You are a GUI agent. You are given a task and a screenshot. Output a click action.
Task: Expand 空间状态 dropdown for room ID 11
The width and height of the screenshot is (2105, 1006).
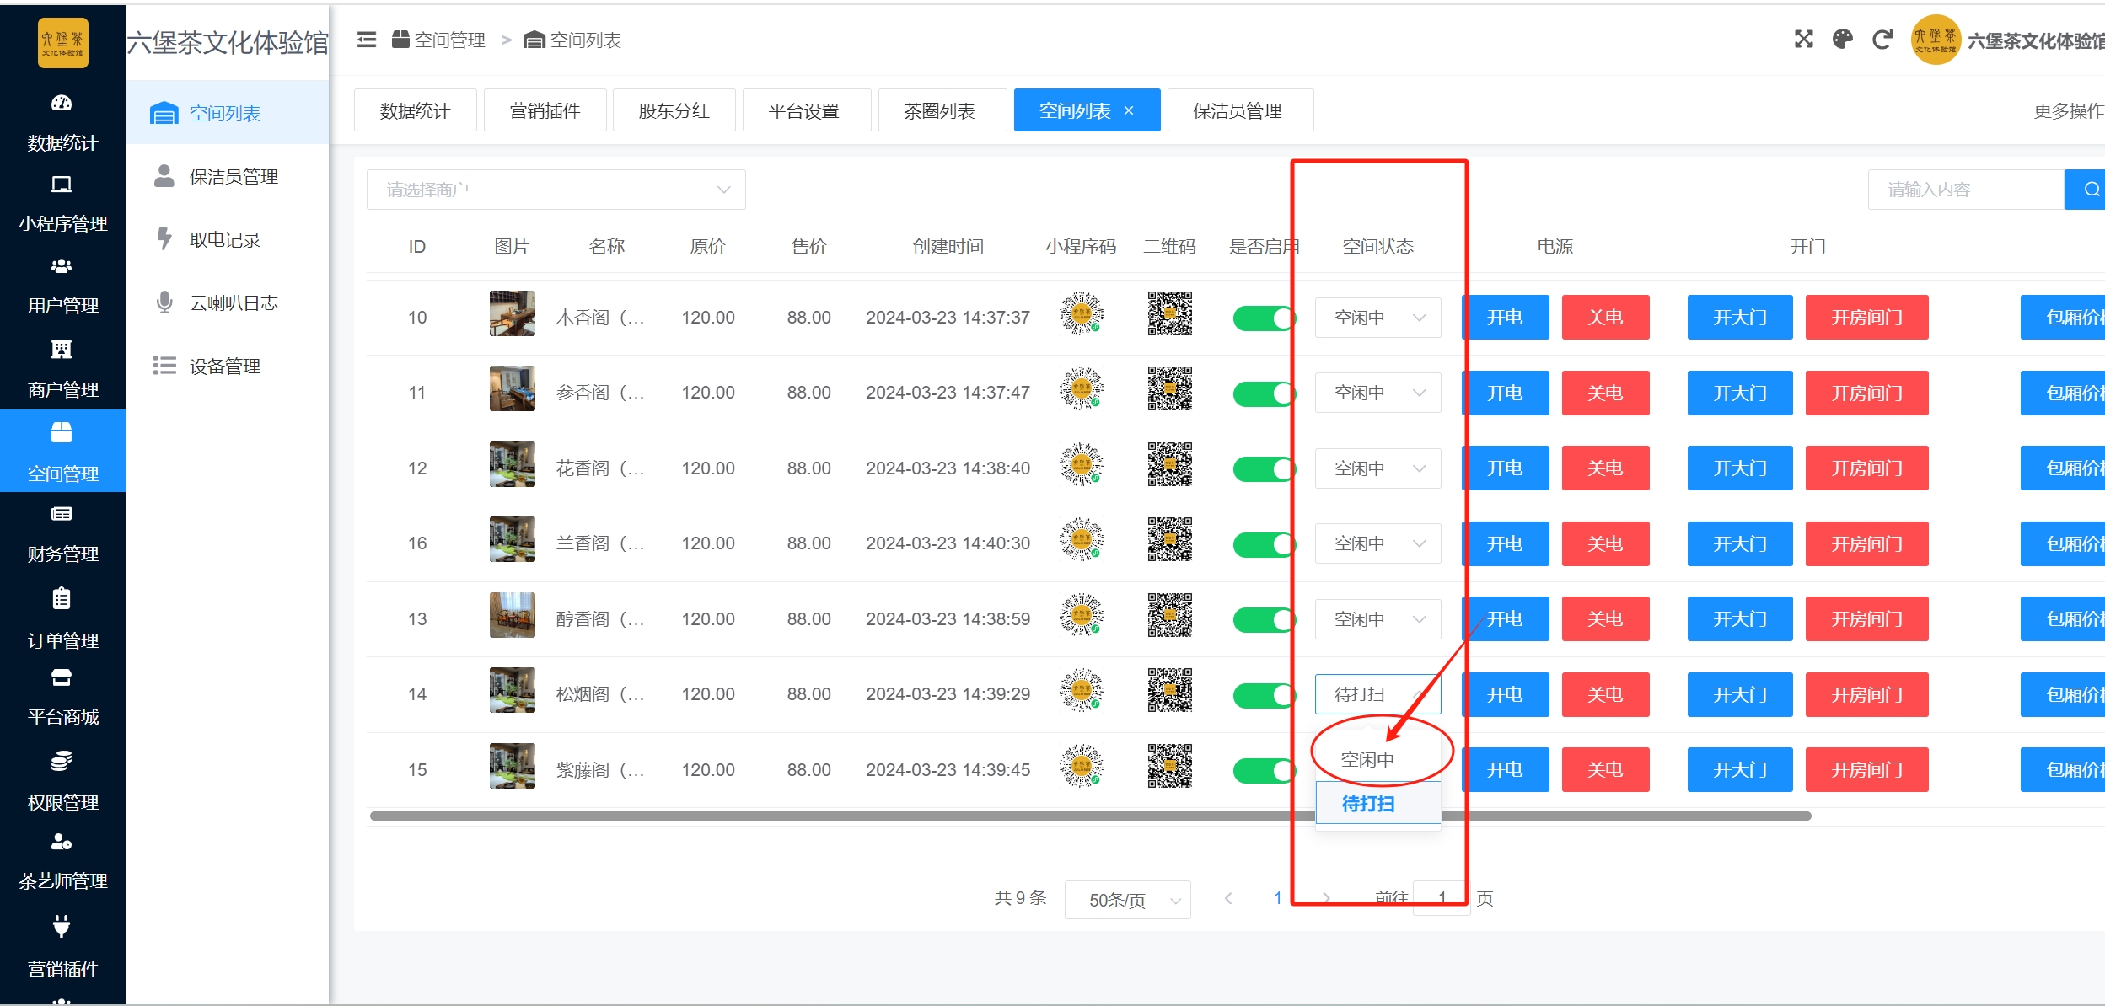[1377, 393]
